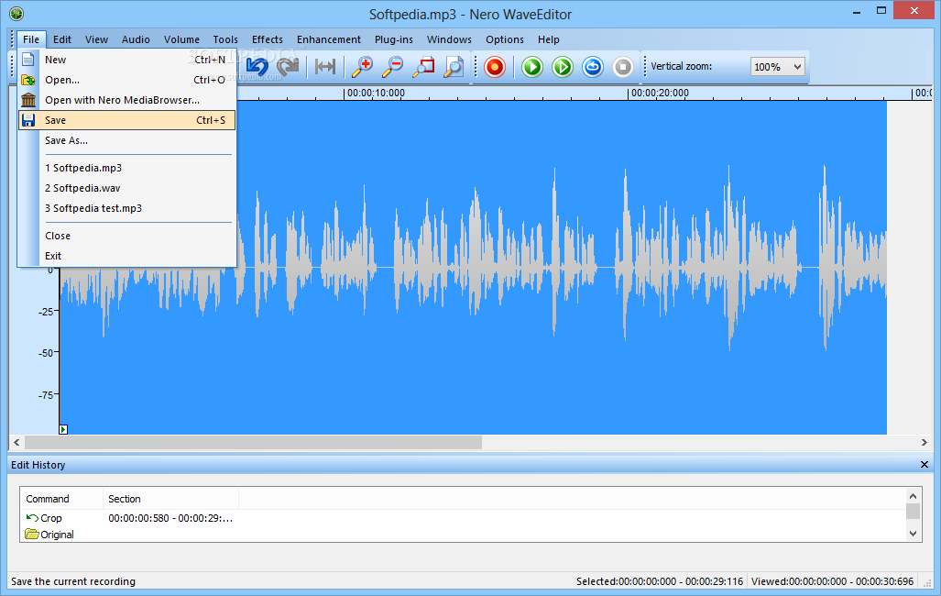Choose Open... from the File menu
Screen dimensions: 941x596
click(x=126, y=80)
